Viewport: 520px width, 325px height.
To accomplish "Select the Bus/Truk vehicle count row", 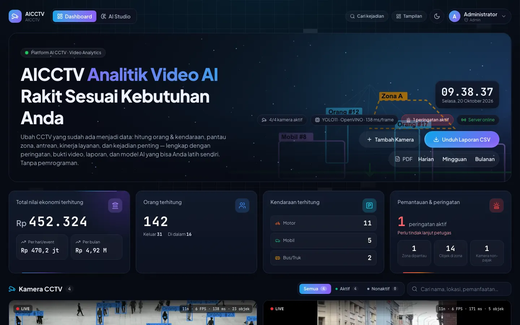I will click(324, 258).
